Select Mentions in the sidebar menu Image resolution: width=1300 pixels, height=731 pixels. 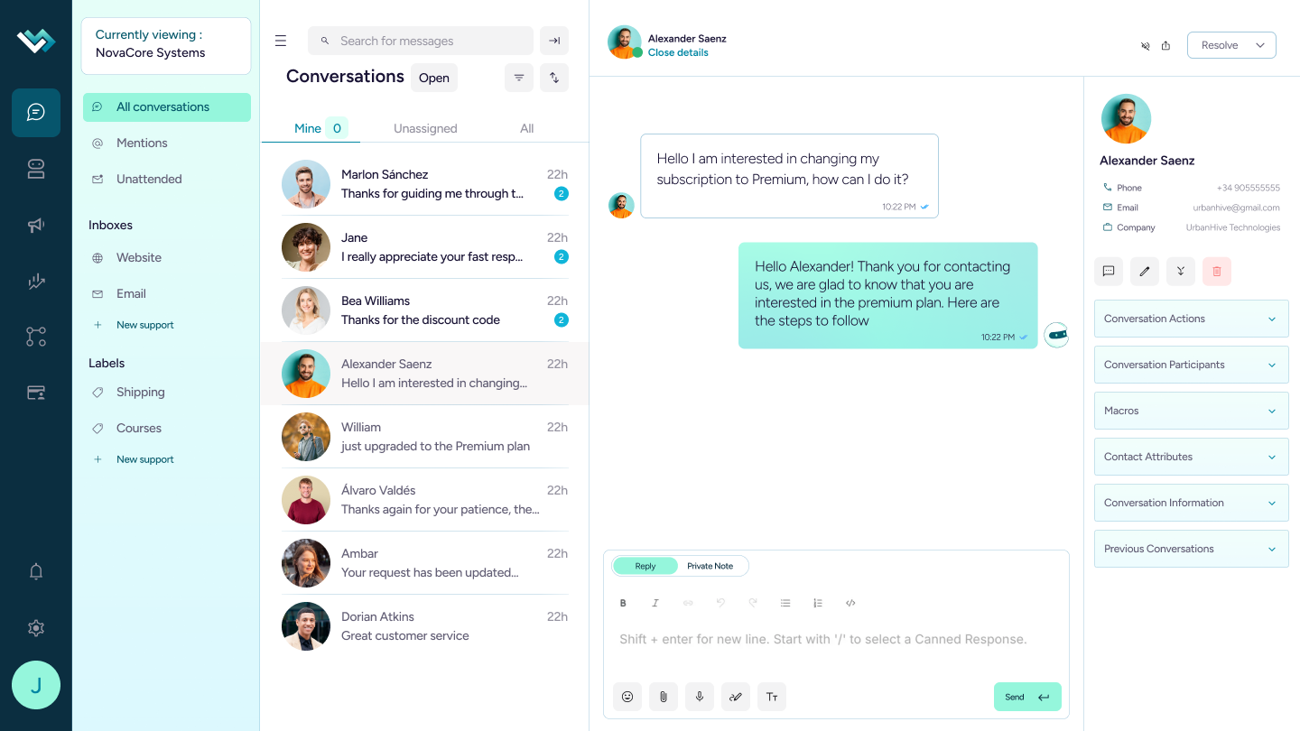[142, 143]
